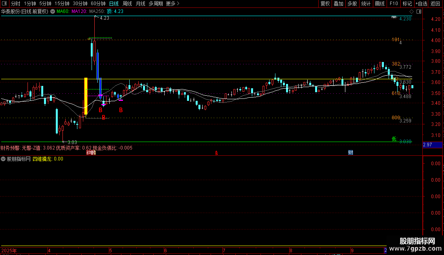Click the 2025年 date axis label

[x=9, y=250]
